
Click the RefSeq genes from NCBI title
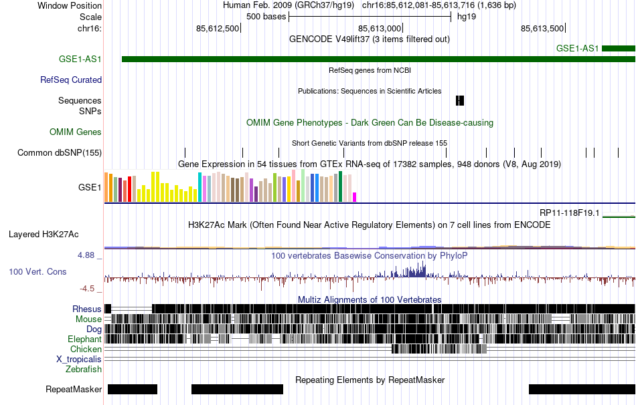[x=370, y=70]
